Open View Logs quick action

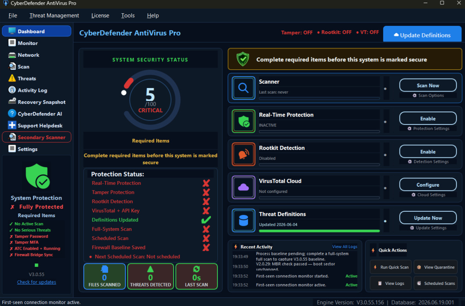pos(391,283)
